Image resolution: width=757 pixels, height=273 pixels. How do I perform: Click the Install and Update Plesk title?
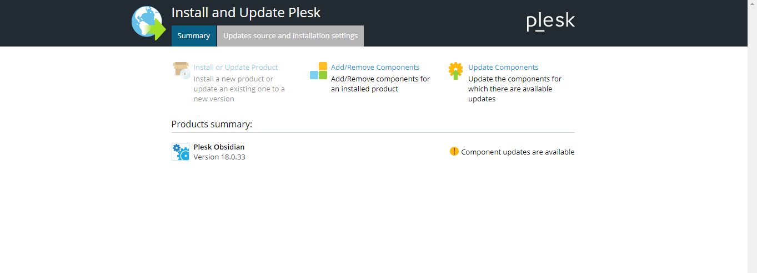(x=246, y=13)
